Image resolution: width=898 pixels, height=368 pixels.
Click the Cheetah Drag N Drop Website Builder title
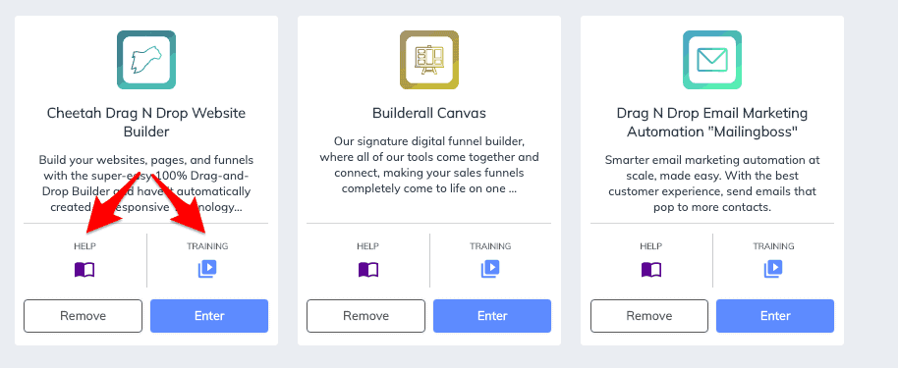pos(146,123)
